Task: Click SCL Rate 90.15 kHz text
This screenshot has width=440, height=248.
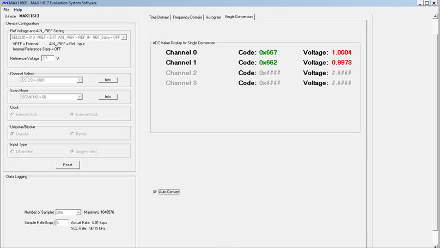Action: click(x=88, y=228)
